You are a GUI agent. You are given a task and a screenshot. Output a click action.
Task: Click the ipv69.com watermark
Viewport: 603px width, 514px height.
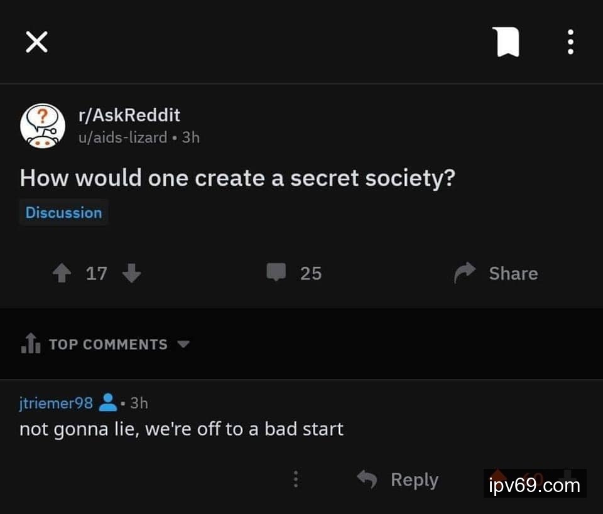pyautogui.click(x=535, y=485)
